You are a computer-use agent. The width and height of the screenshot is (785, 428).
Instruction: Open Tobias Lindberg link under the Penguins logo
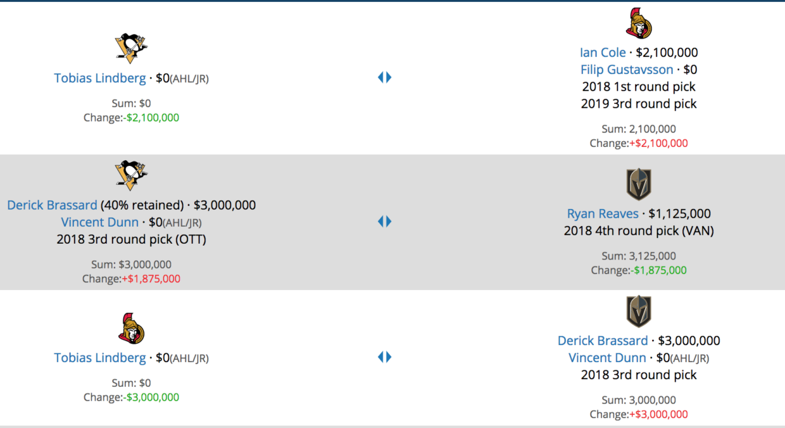[x=100, y=78]
